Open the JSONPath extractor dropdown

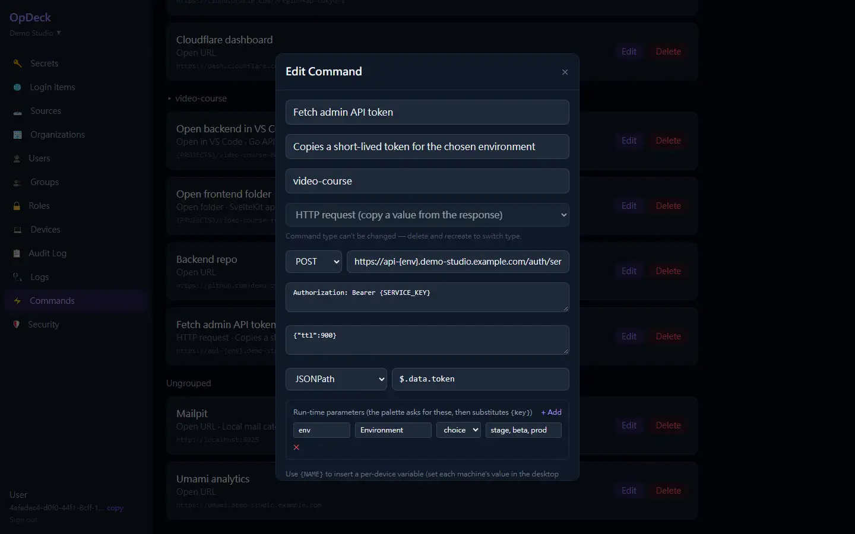pyautogui.click(x=336, y=379)
